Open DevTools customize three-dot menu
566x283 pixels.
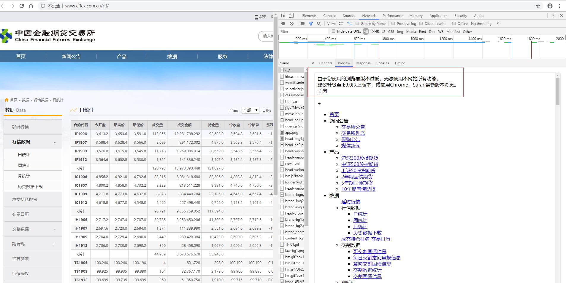click(x=553, y=16)
